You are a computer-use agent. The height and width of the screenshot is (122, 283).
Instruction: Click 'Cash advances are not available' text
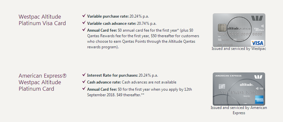pyautogui.click(x=149, y=82)
